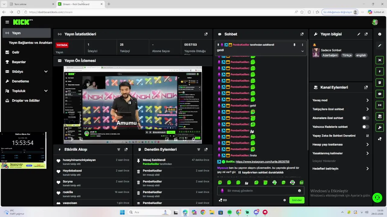Unpin the pinned chat message via its pin icon
The width and height of the screenshot is (387, 217).
click(x=294, y=45)
